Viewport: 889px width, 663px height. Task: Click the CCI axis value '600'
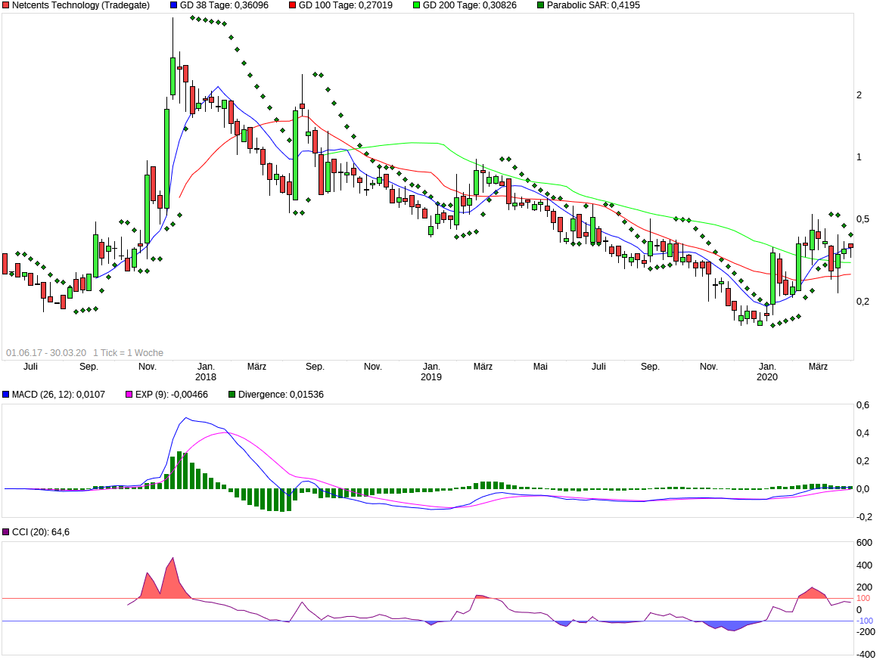click(x=864, y=543)
